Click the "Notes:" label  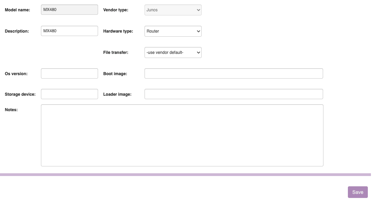tap(11, 110)
